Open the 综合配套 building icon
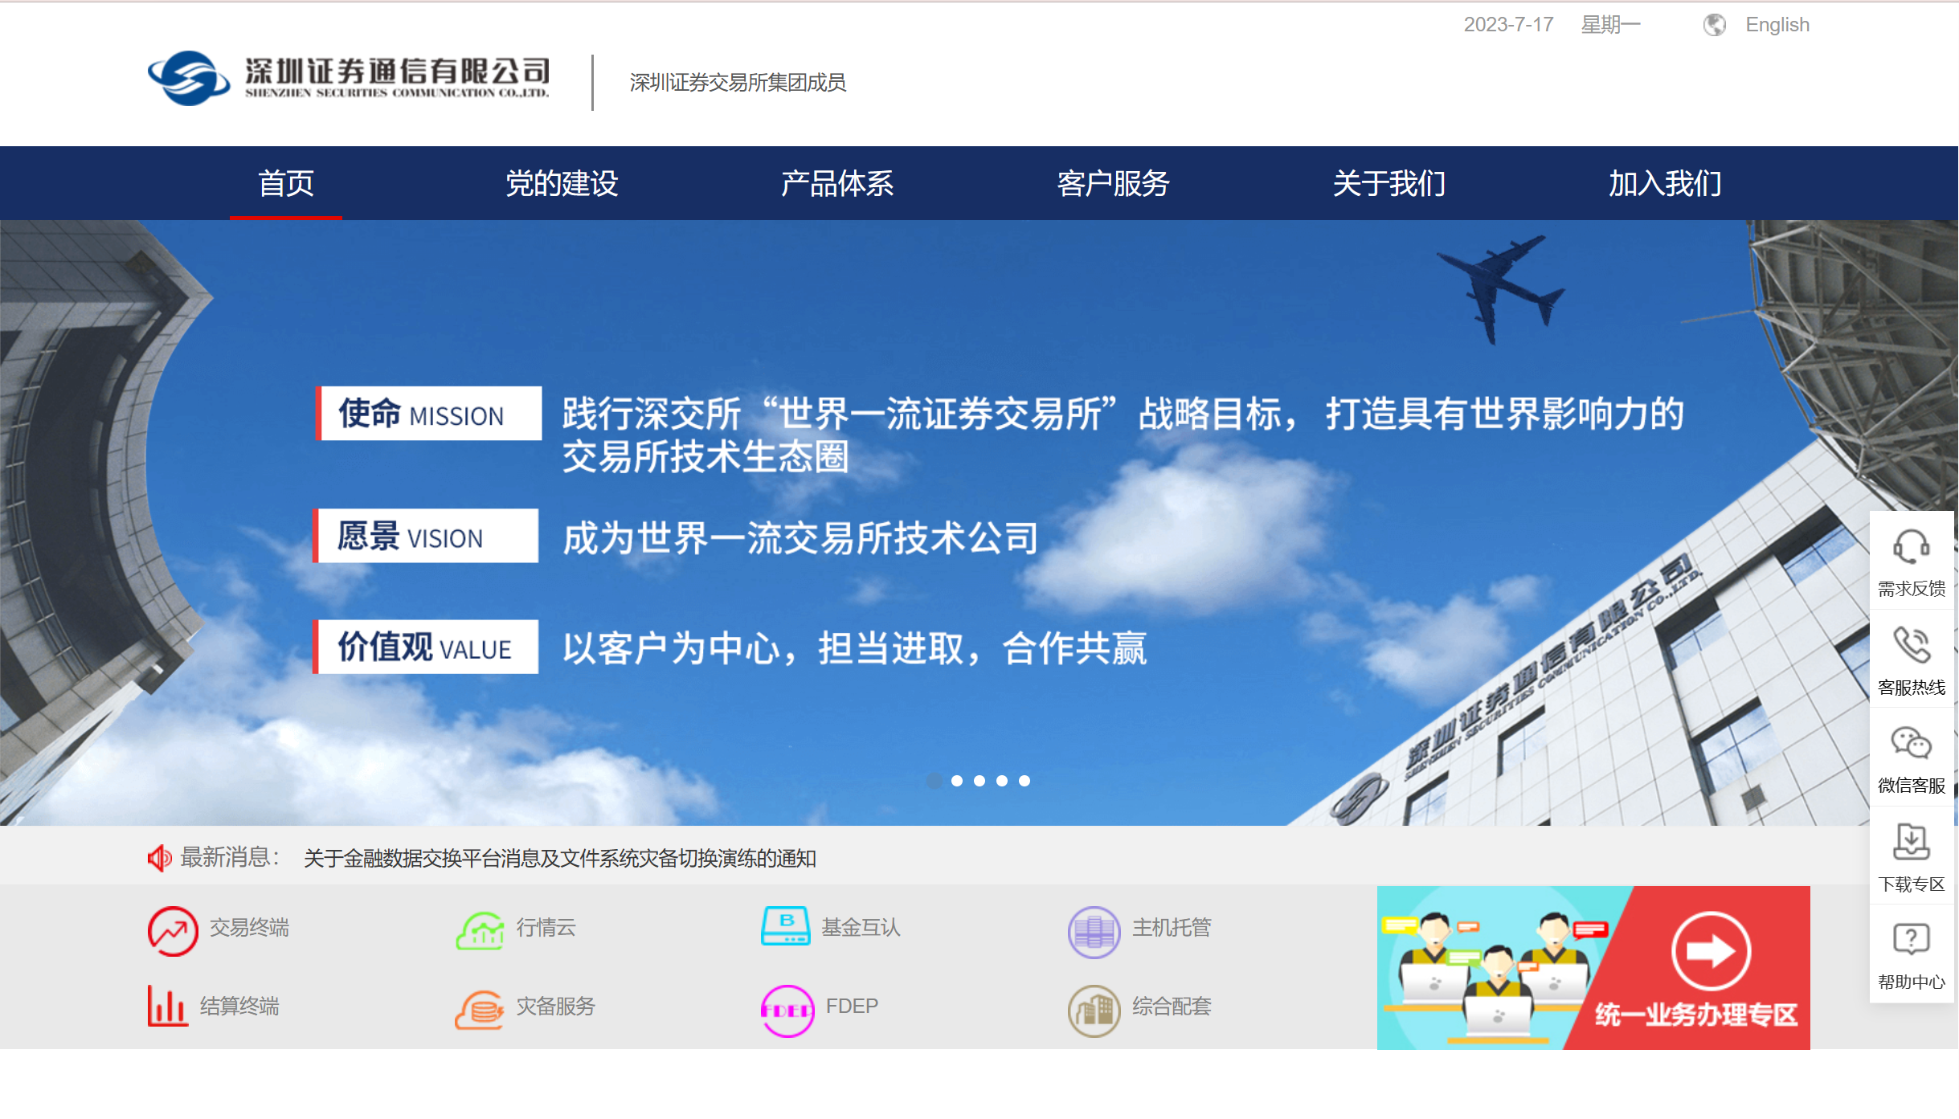This screenshot has height=1119, width=1959. 1093,1010
